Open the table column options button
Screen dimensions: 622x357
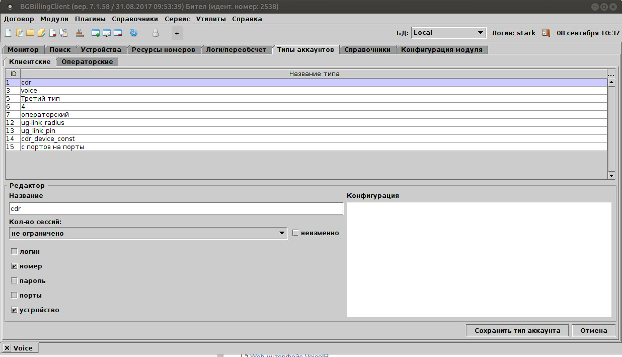611,74
